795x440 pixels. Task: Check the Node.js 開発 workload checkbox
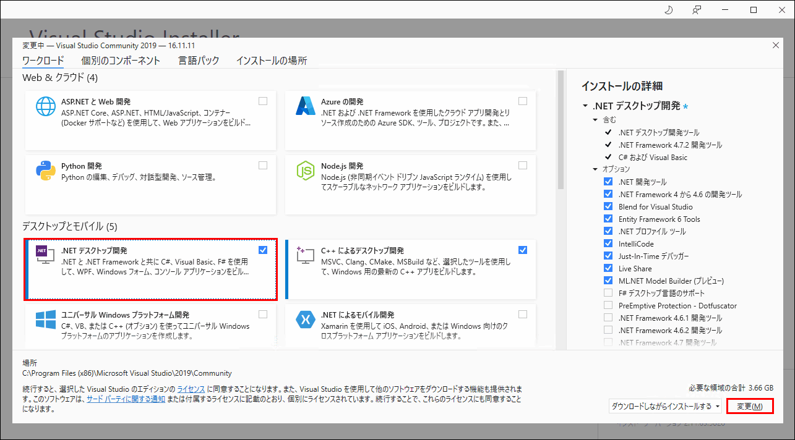pyautogui.click(x=523, y=166)
